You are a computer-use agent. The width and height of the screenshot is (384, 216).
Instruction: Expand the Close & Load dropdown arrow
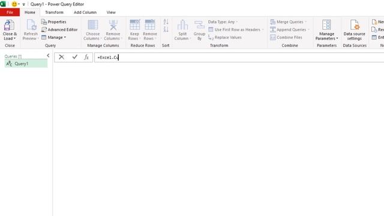pos(14,38)
